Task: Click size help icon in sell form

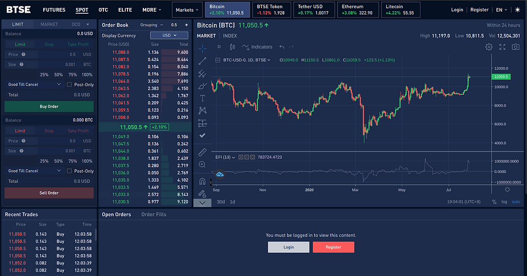Action: [x=22, y=151]
